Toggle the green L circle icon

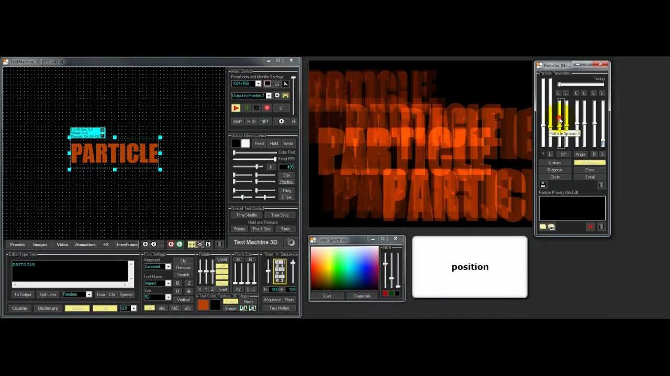pyautogui.click(x=179, y=244)
